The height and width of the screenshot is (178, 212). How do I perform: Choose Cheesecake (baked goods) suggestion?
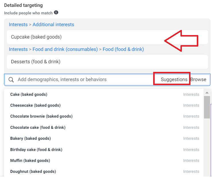point(104,105)
